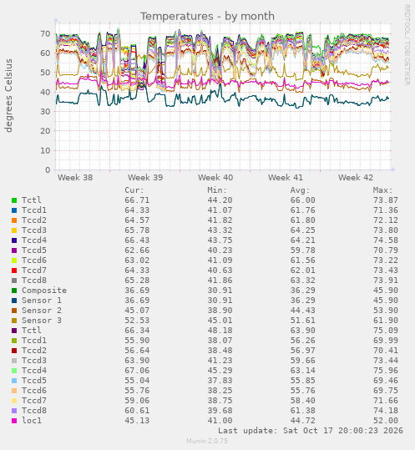Click the current value 52.53 for Sensor 3
This screenshot has width=415, height=450.
[x=137, y=321]
